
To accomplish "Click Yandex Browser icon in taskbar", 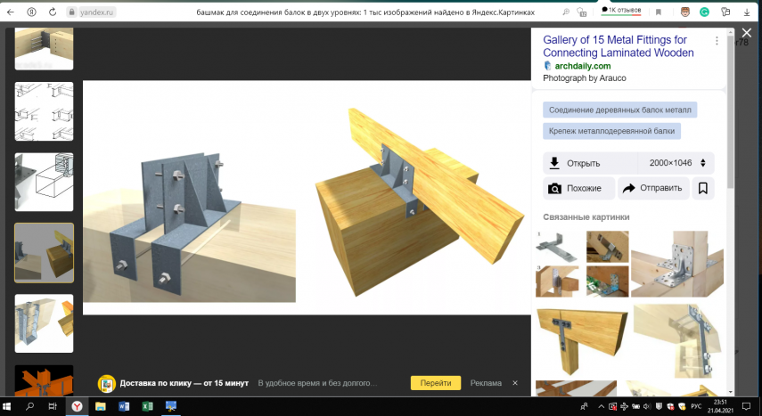I will pyautogui.click(x=77, y=406).
